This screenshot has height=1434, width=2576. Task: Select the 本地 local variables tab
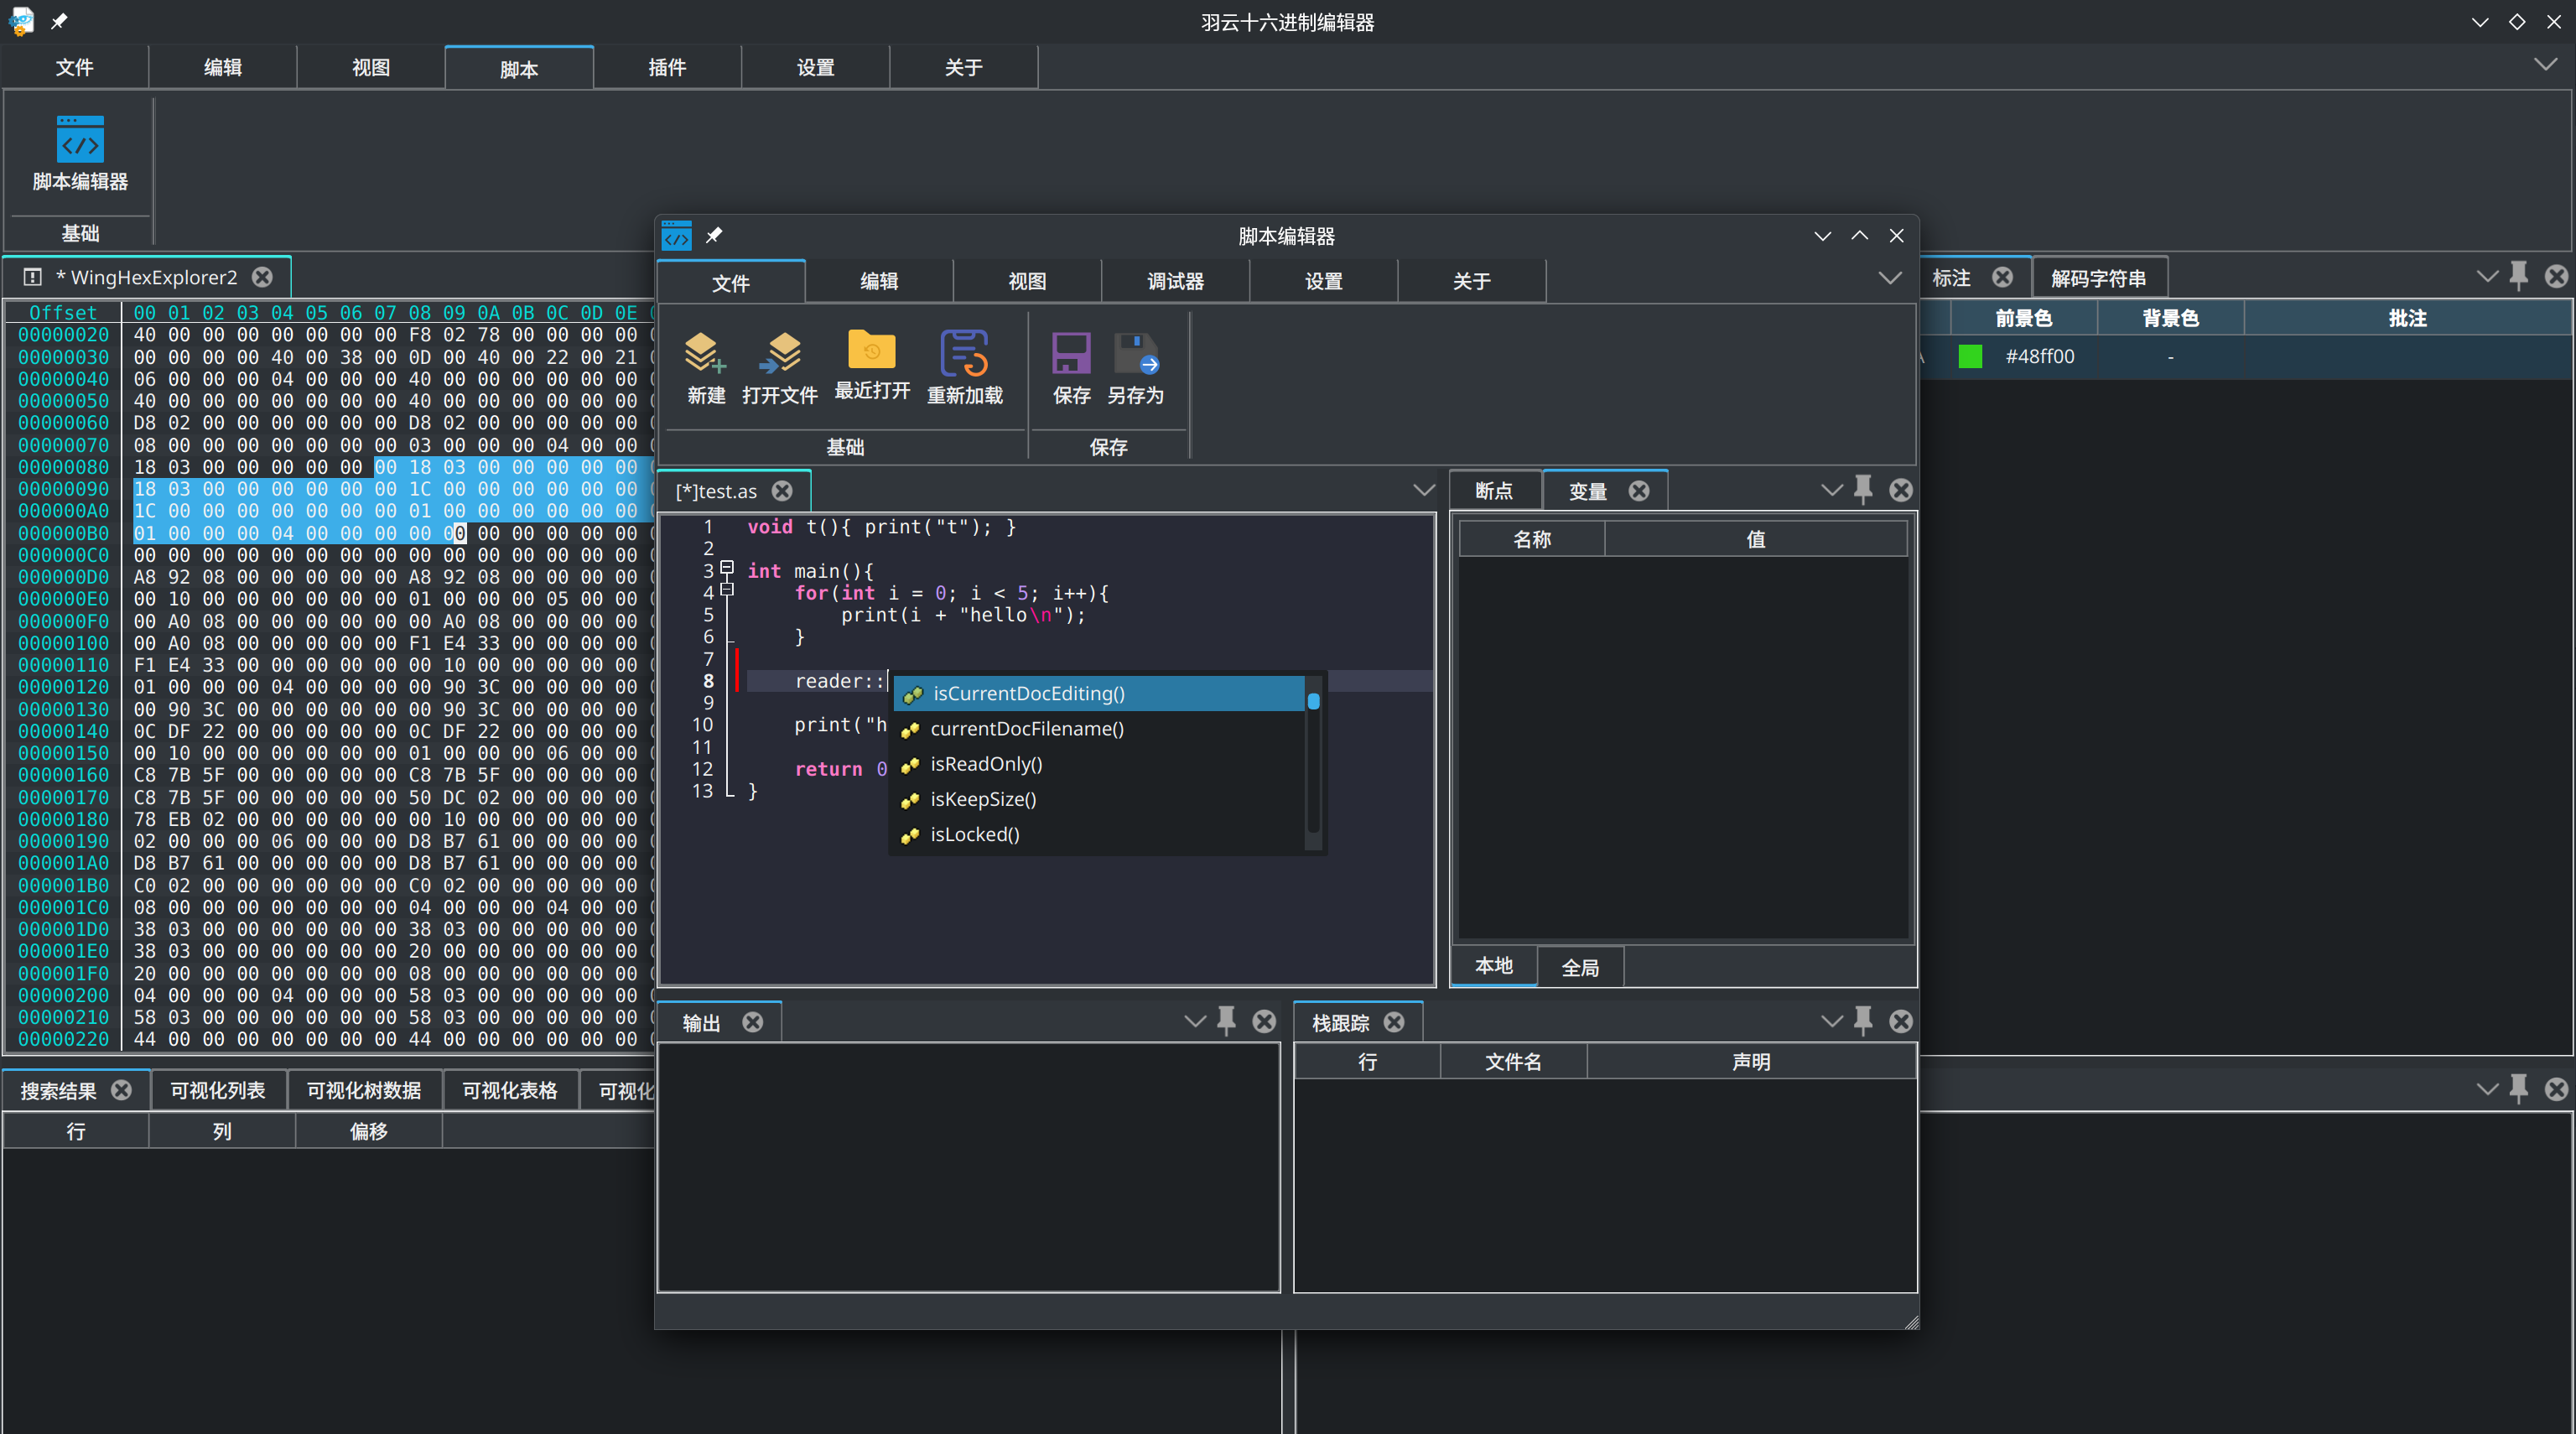coord(1494,966)
